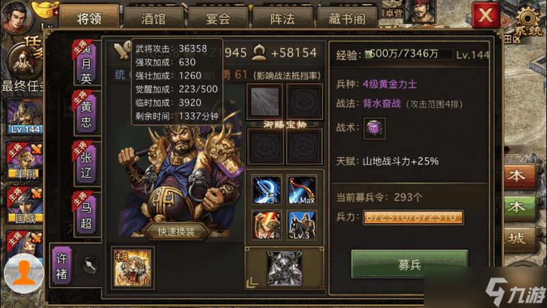
Task: Open the imperial treasure spear slot
Action: (x=265, y=101)
